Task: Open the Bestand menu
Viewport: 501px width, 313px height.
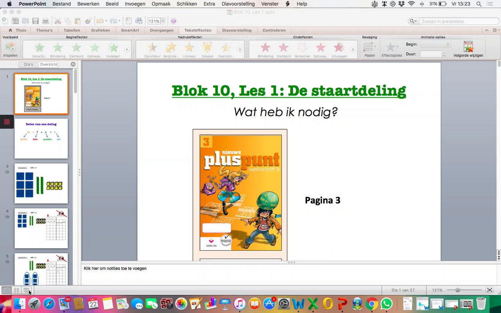Action: point(61,4)
